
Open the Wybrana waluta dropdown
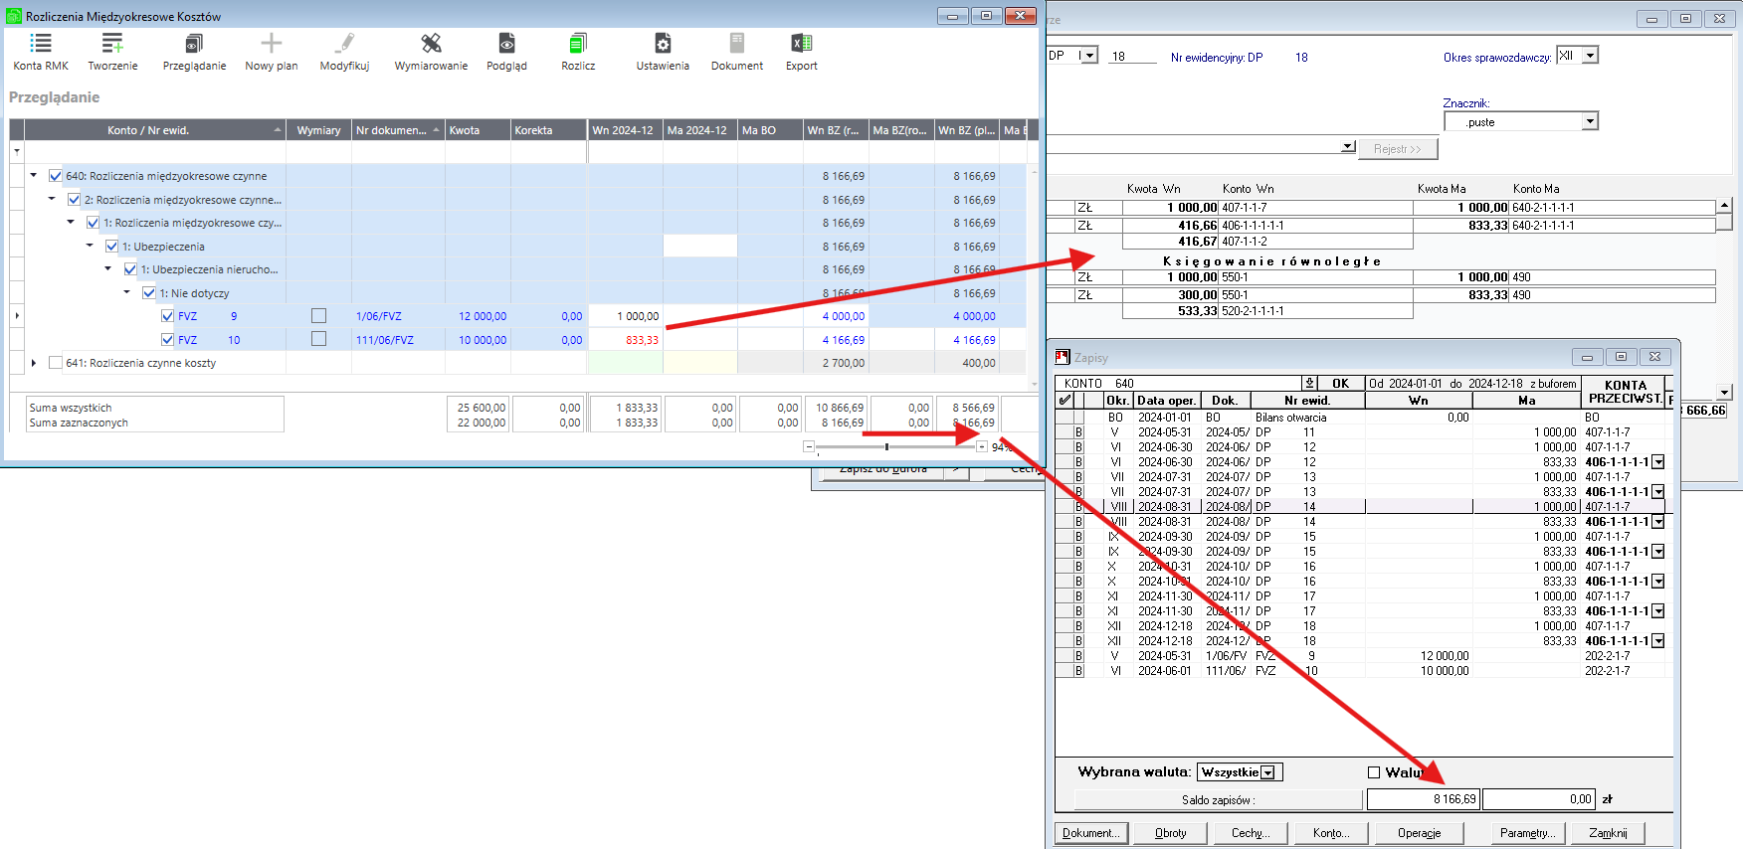click(1268, 772)
